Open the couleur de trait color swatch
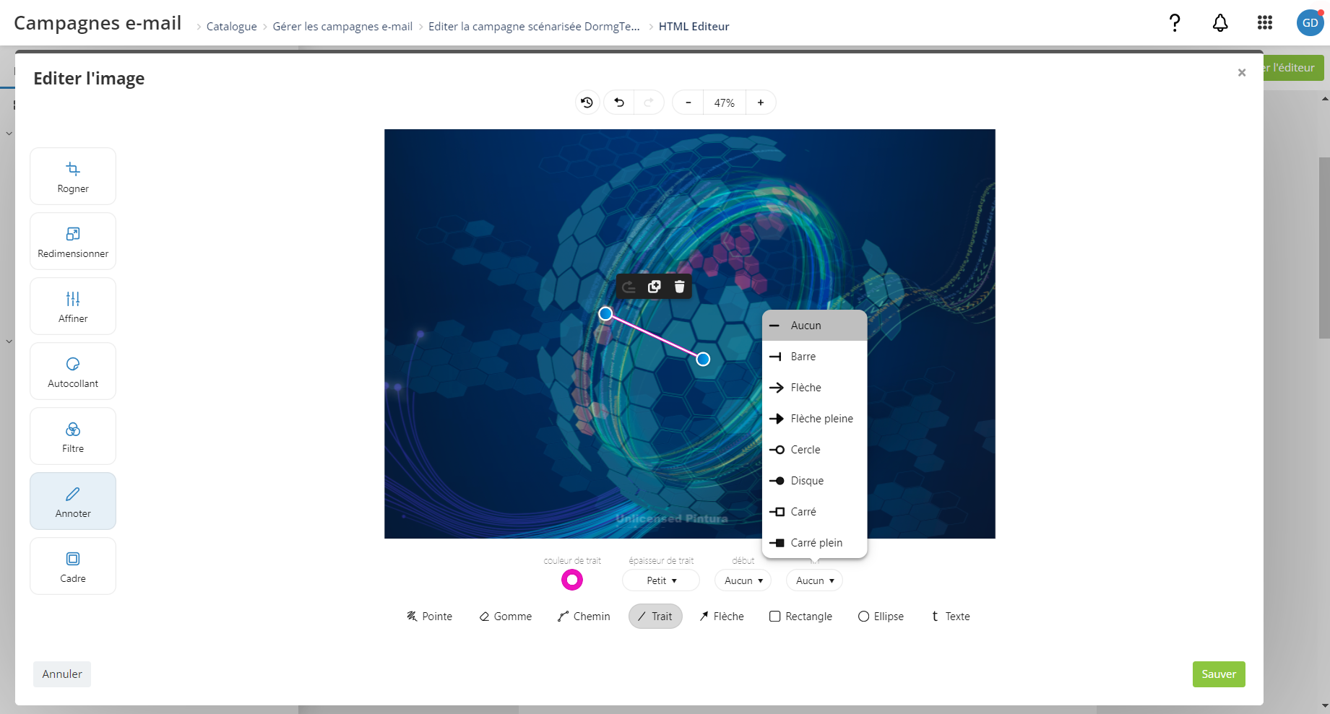 point(572,580)
